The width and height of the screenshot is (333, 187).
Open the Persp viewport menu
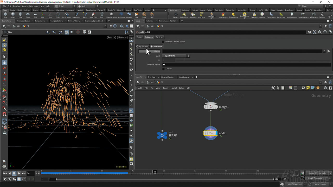[x=111, y=37]
